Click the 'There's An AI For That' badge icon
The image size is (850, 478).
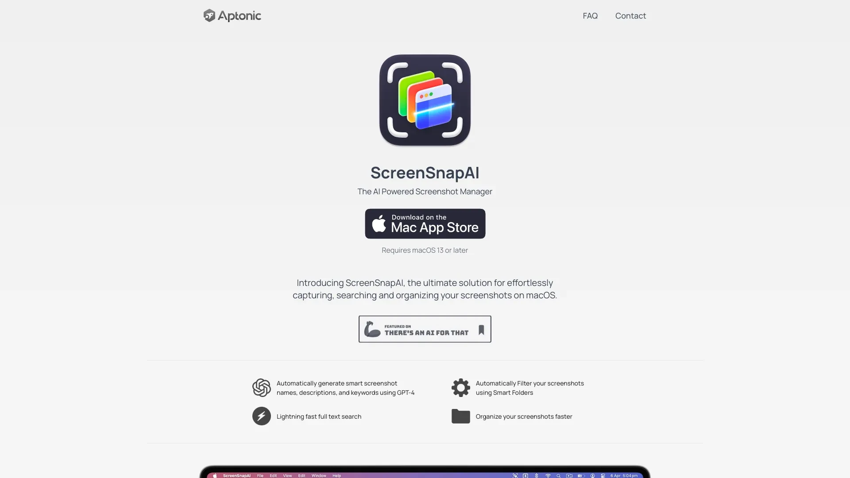[x=425, y=328]
